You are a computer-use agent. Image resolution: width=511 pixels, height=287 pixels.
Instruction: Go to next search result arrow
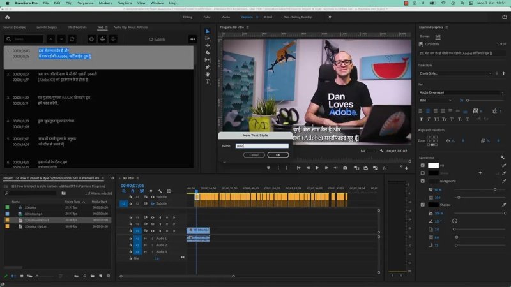click(61, 39)
